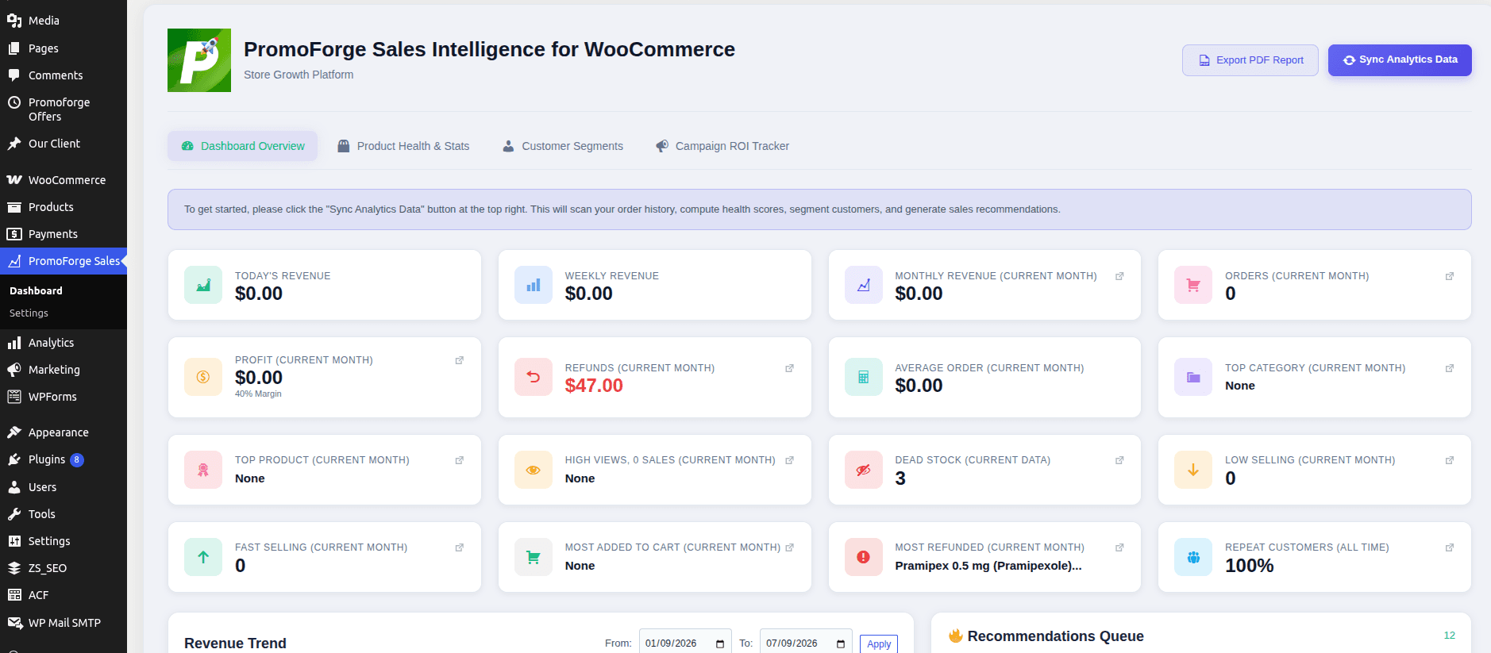Click the Average Order calculator icon
The width and height of the screenshot is (1491, 653).
[x=864, y=377]
